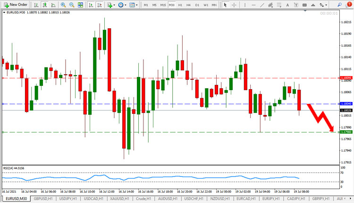
Task: Open the chart templates dropdown
Action: click(134, 5)
